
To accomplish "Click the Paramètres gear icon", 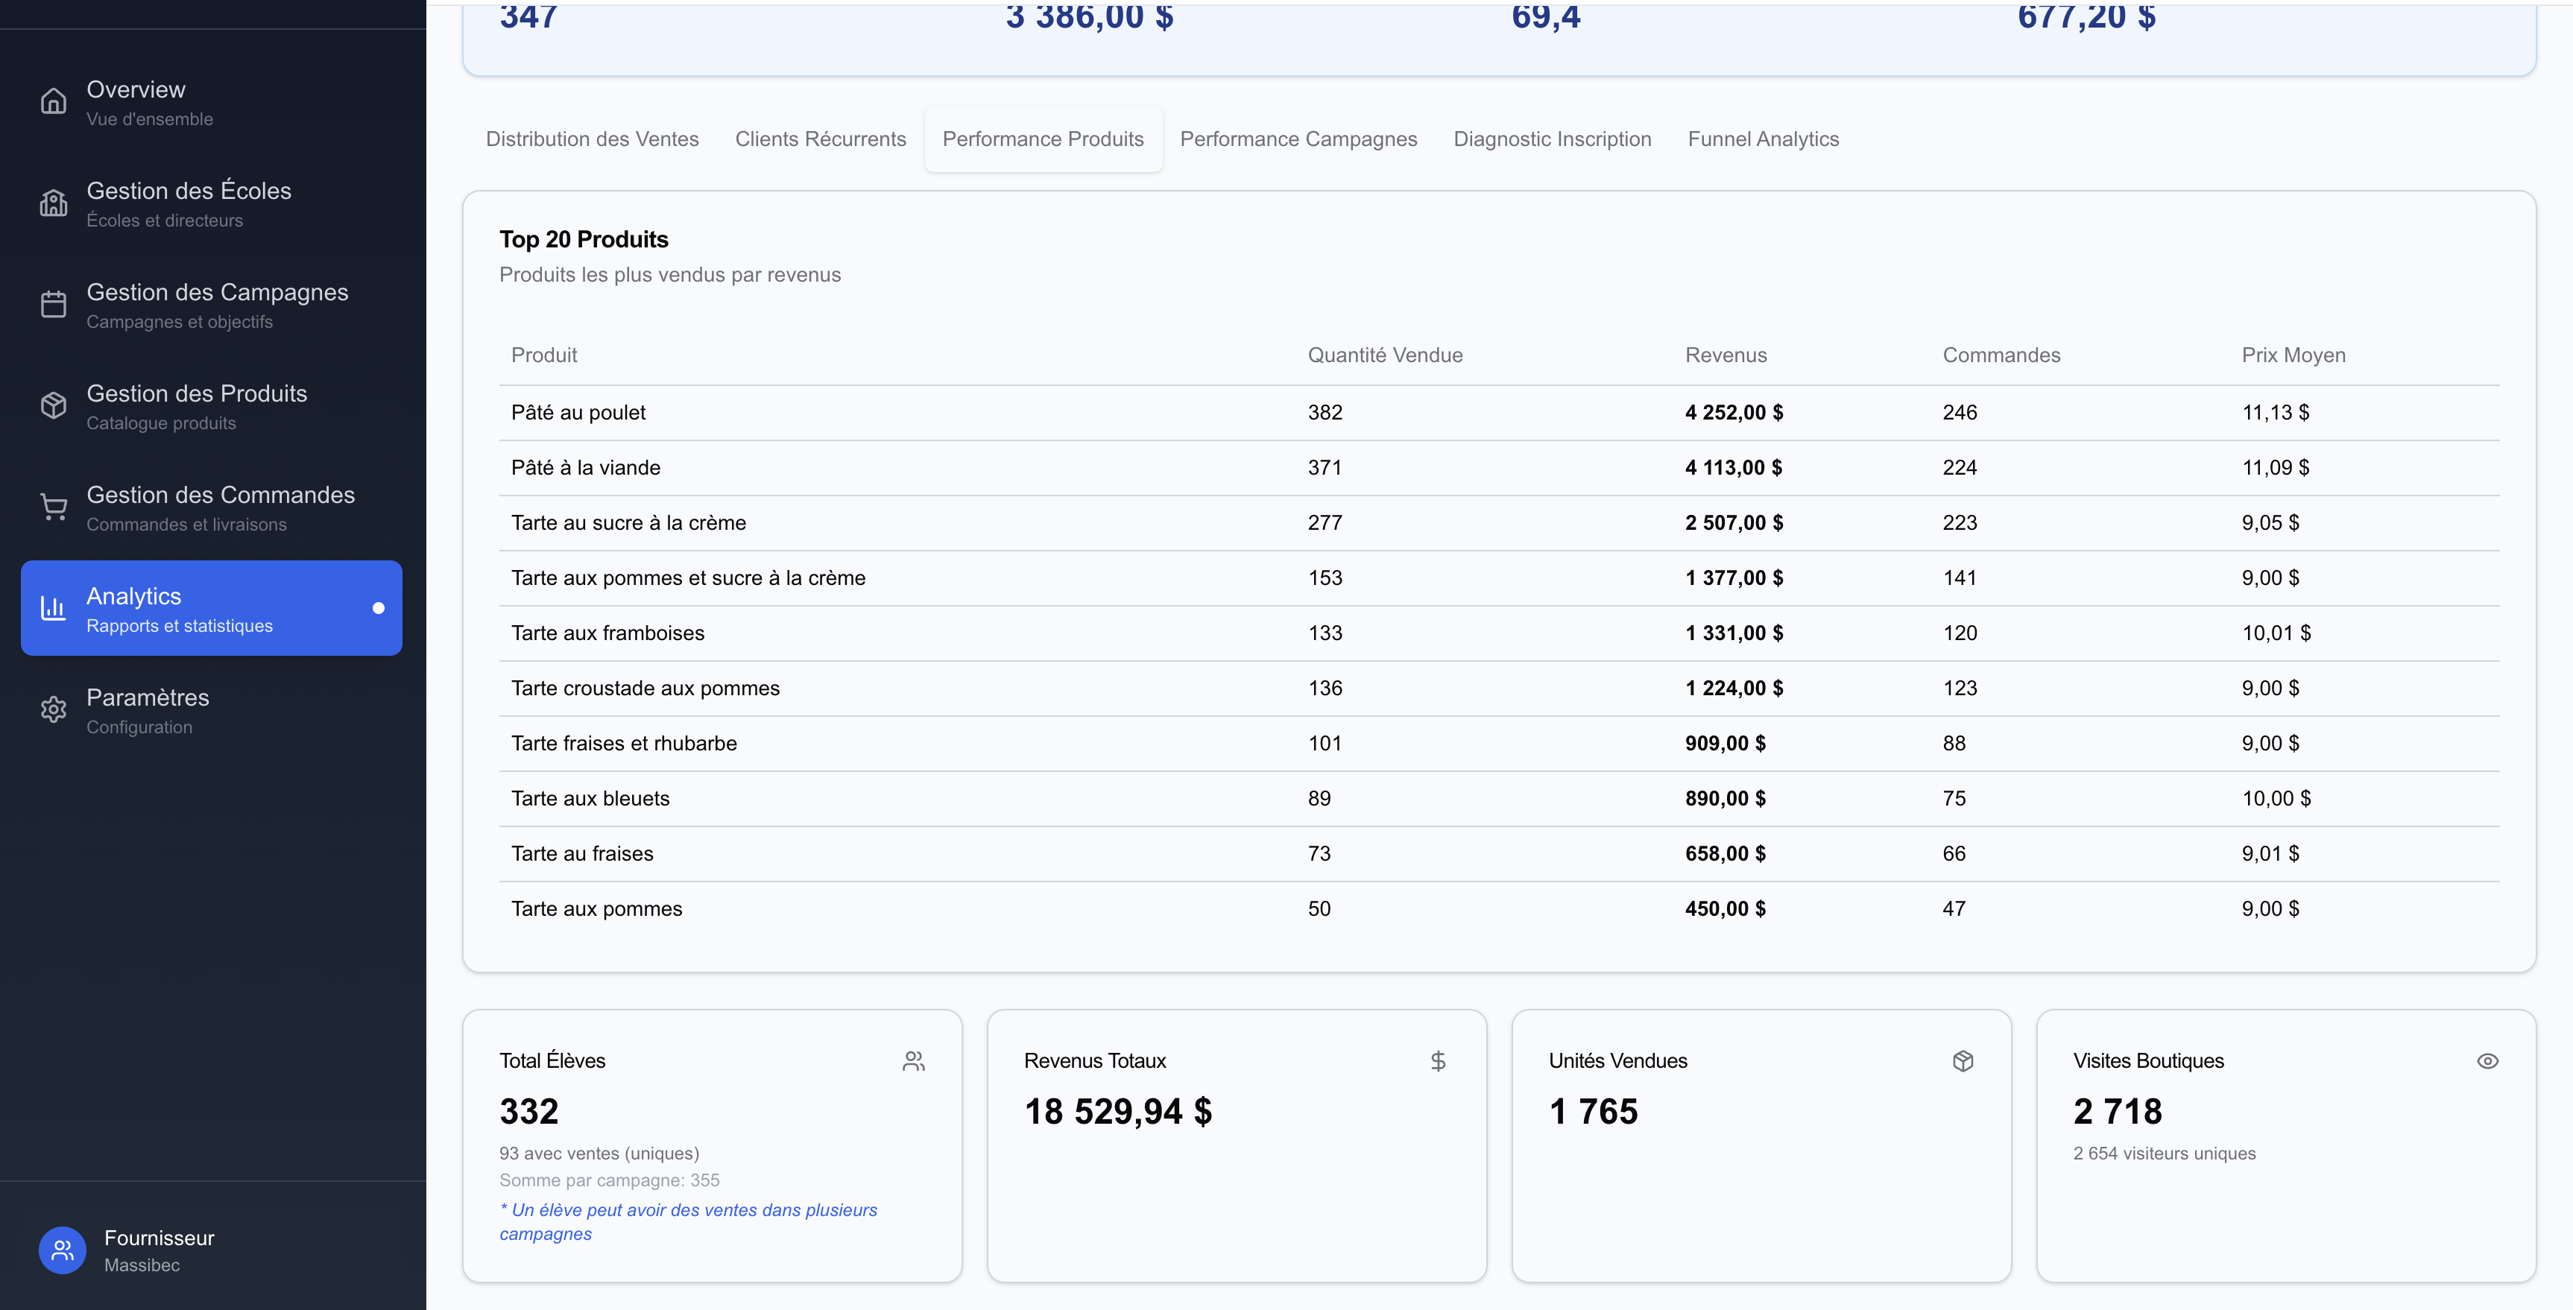I will pyautogui.click(x=53, y=710).
